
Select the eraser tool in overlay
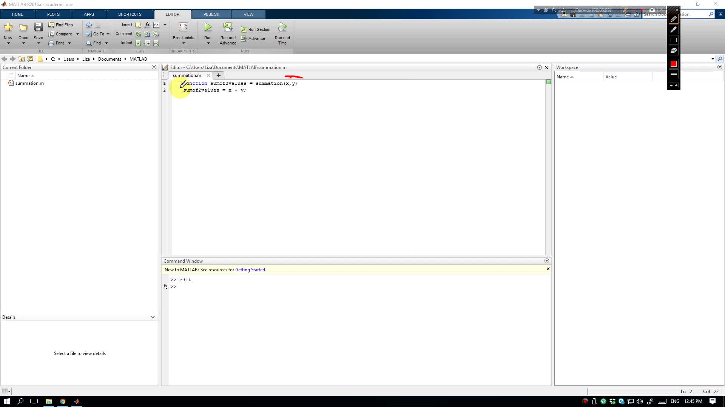coord(673,50)
